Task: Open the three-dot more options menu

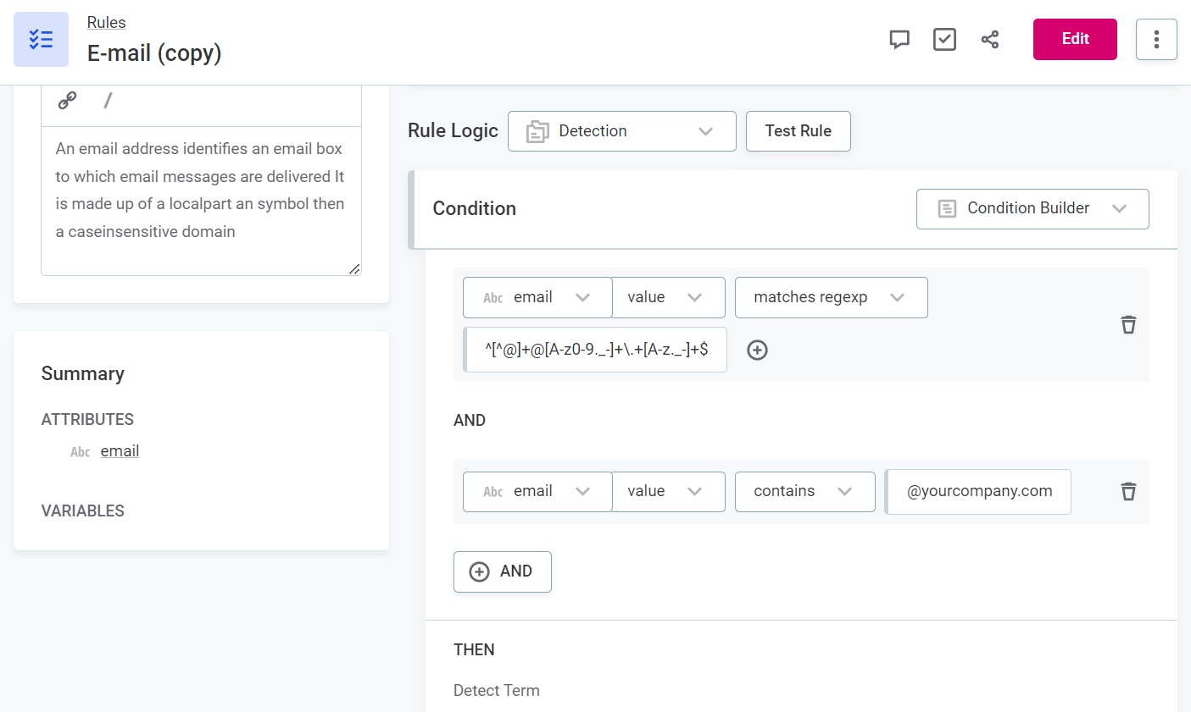Action: click(x=1156, y=39)
